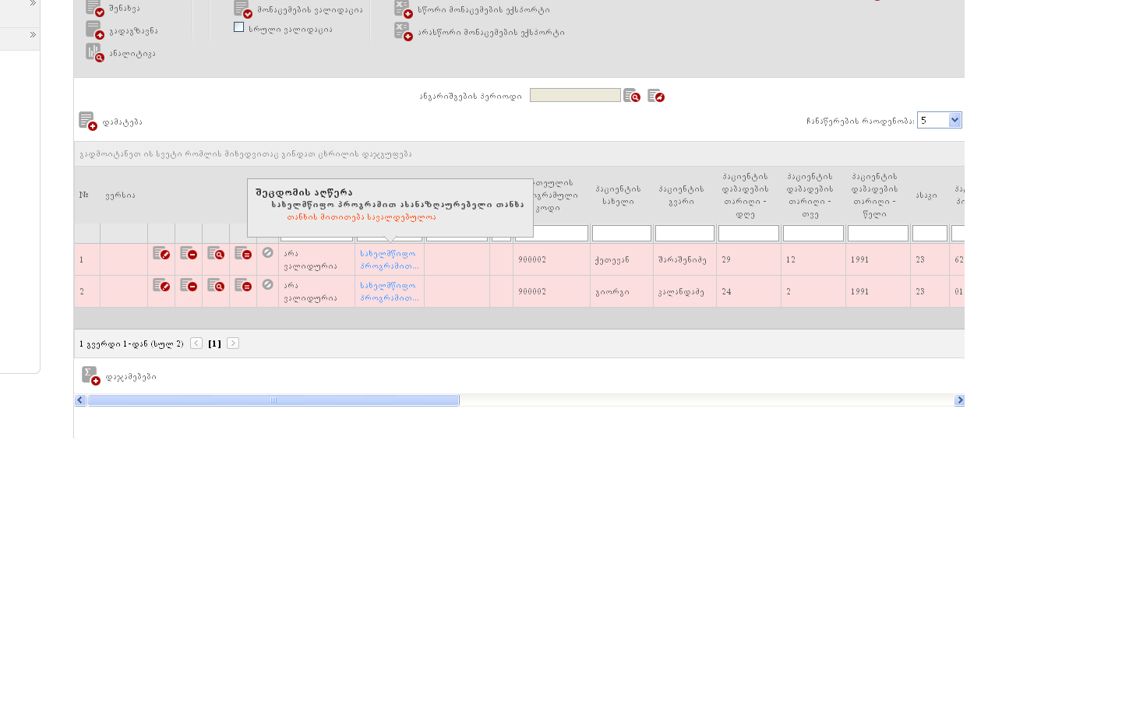Click the delete minus icon in row 2
1122x701 pixels.
click(189, 285)
